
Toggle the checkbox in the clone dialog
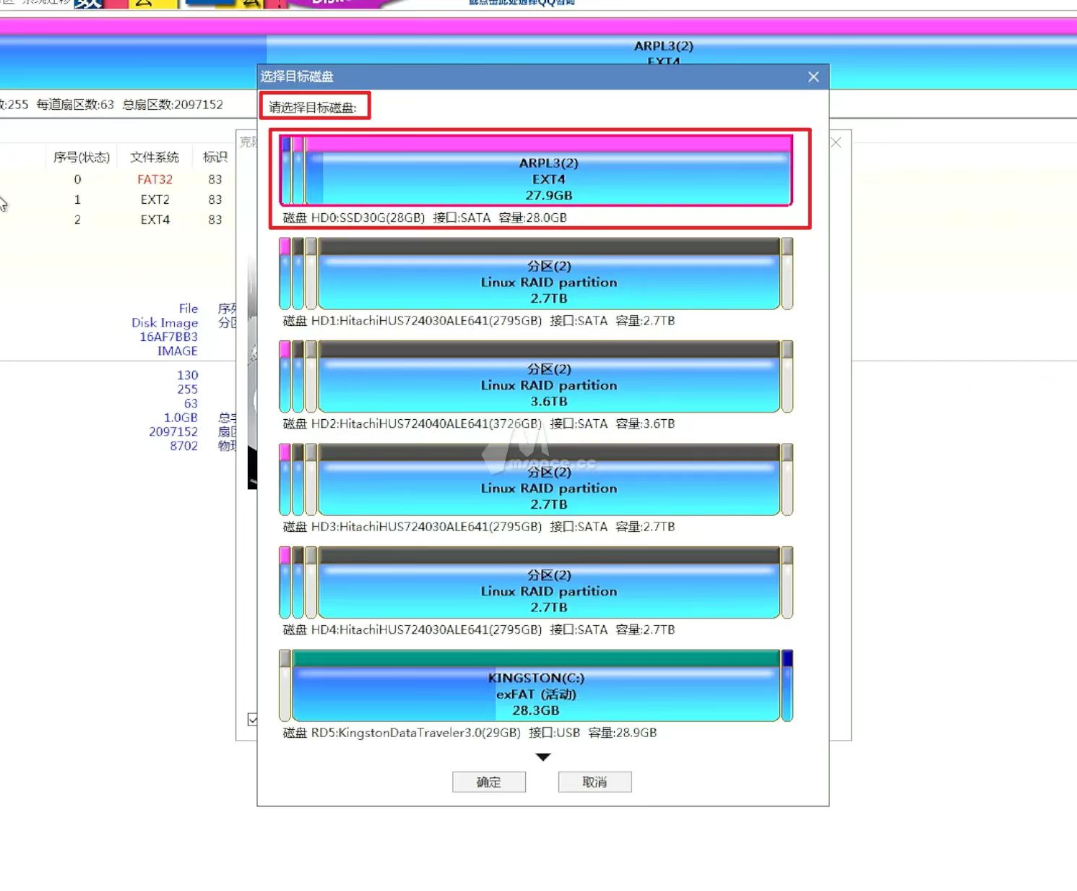pyautogui.click(x=253, y=719)
